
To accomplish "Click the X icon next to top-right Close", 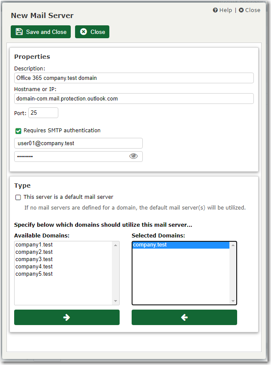I will [241, 10].
